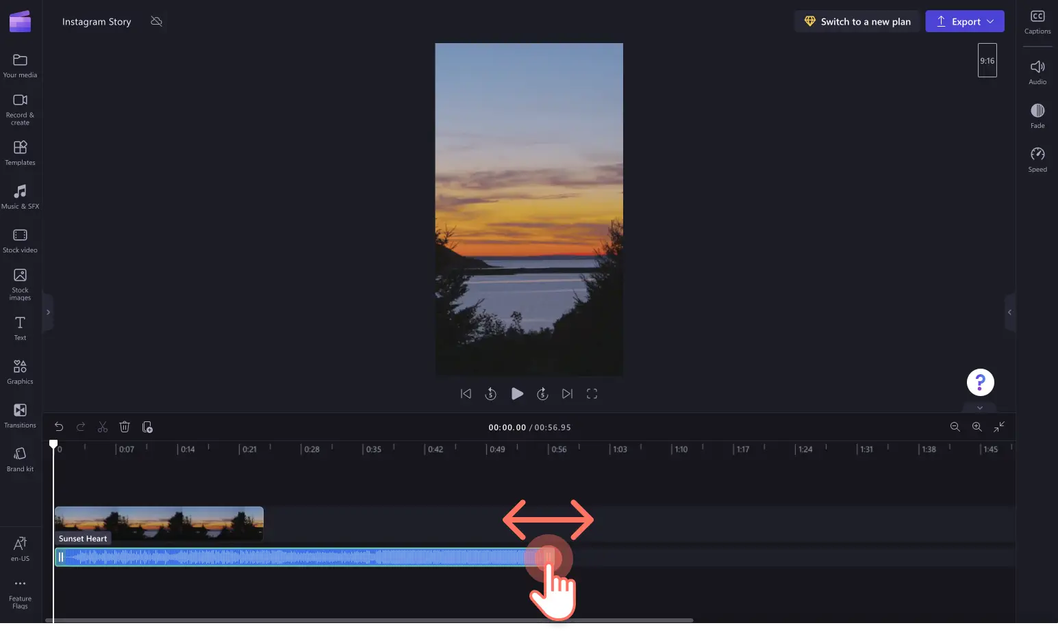This screenshot has height=632, width=1058.
Task: Click the video preview canvas
Action: tap(529, 209)
